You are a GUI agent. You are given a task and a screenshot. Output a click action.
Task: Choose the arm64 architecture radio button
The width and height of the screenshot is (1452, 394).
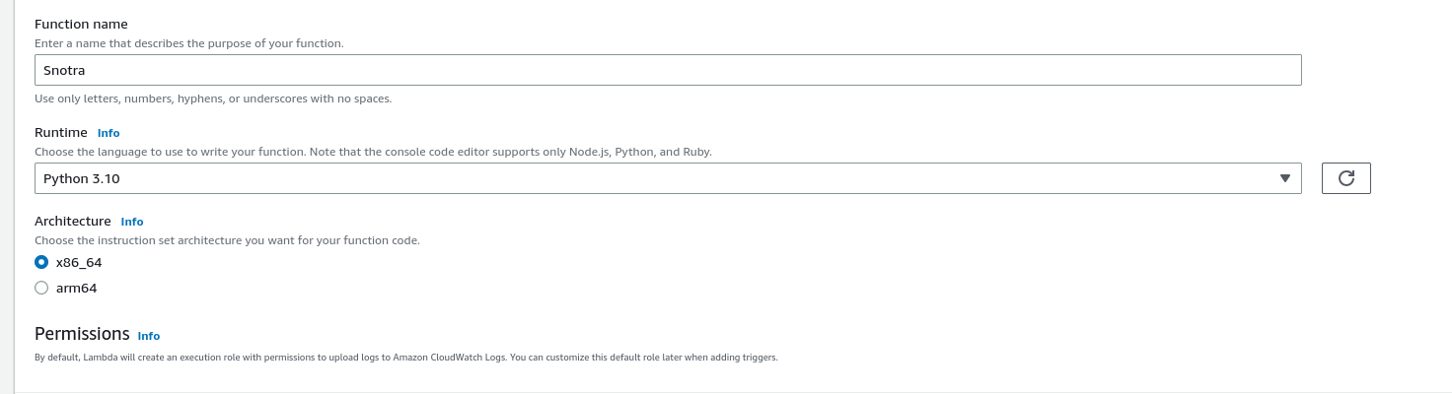(x=41, y=289)
